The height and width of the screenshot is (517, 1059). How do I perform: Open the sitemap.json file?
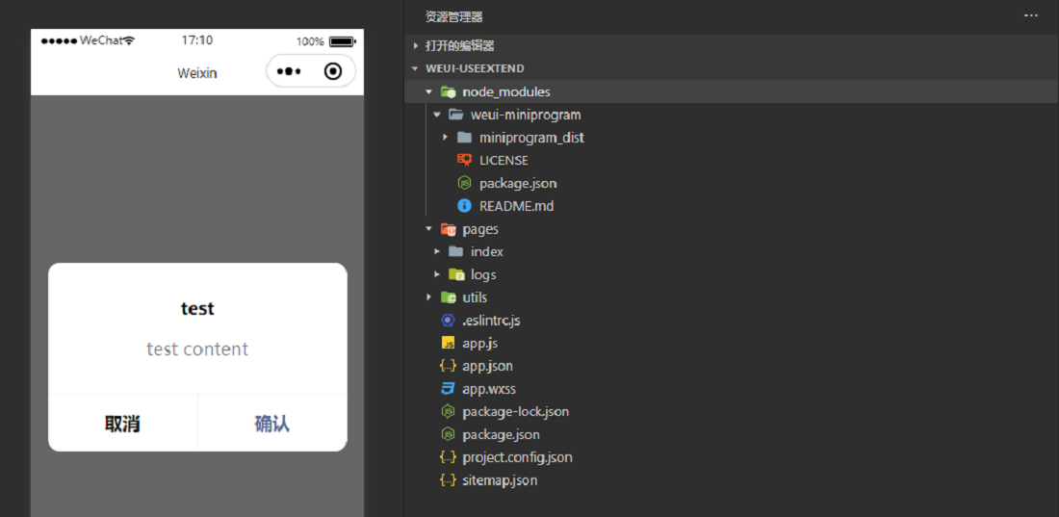click(x=500, y=480)
